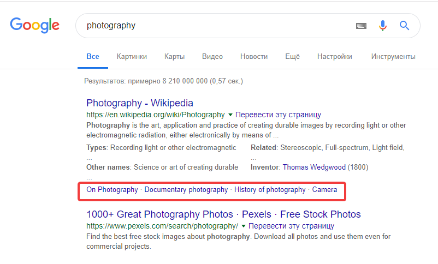Screen dimensions: 438x264
Task: Click the Other names: Science or art text
Action: (x=162, y=167)
